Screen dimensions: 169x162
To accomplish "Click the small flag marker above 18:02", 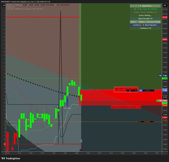I will click(x=81, y=141).
